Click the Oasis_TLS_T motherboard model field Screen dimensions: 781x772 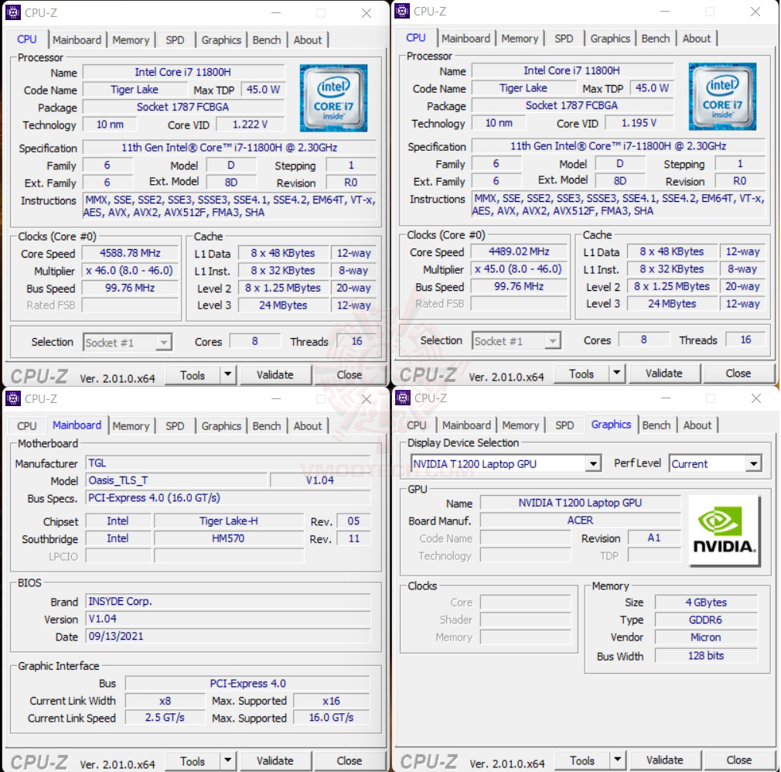176,480
